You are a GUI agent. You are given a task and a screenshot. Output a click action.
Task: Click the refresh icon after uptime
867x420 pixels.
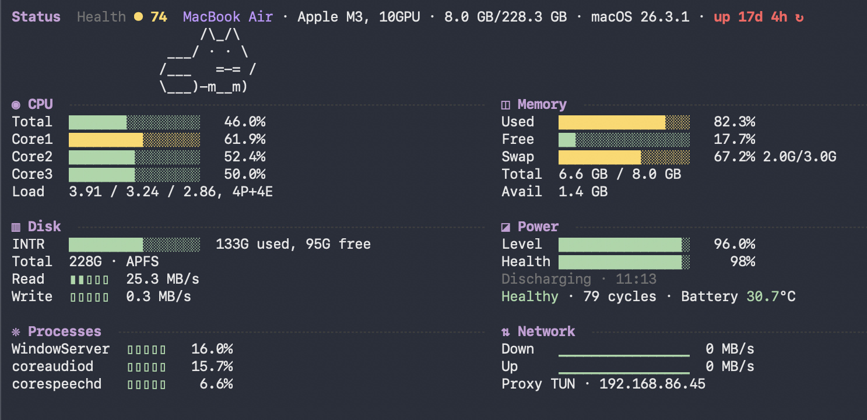click(799, 17)
